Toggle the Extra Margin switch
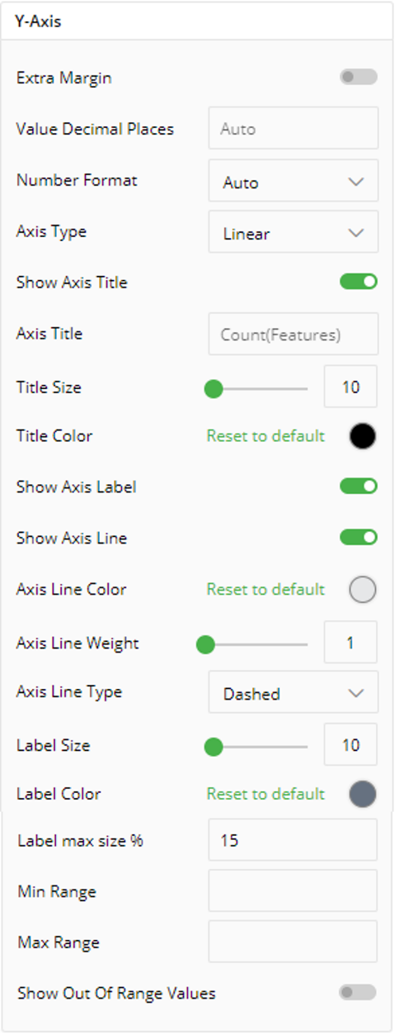This screenshot has width=395, height=1035. (359, 77)
